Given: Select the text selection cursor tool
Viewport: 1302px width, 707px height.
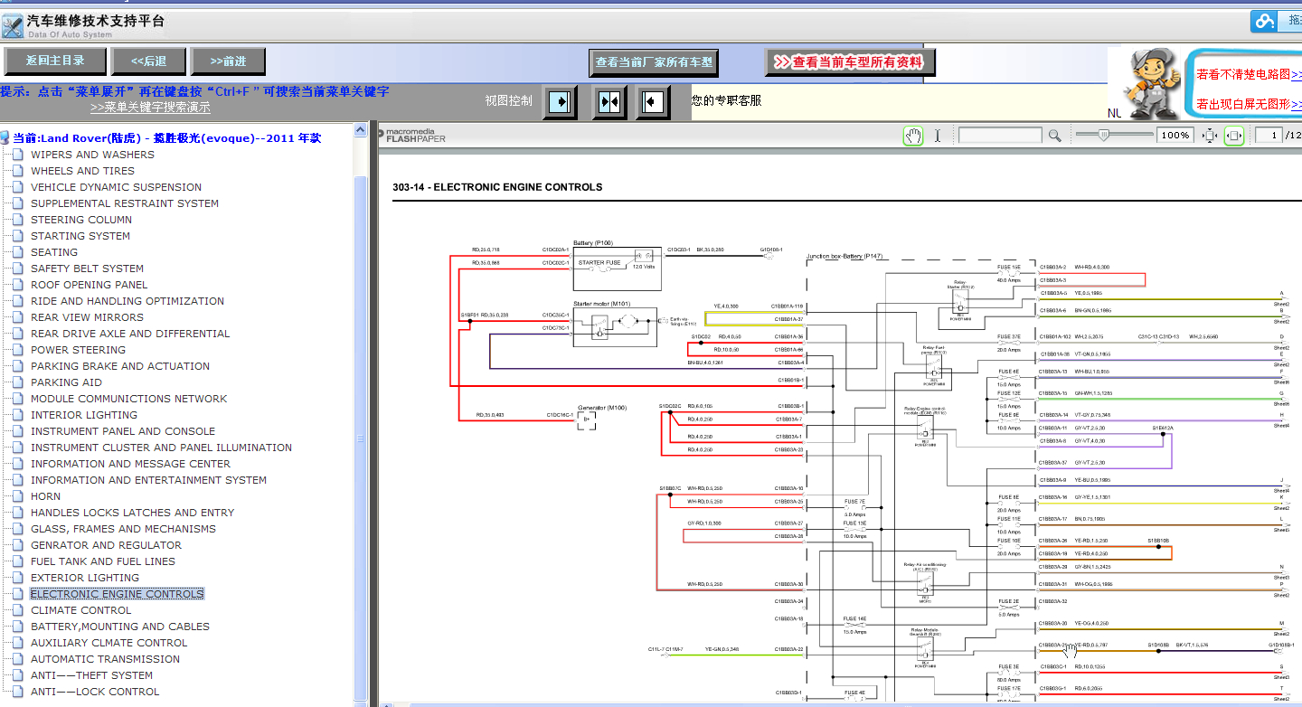Looking at the screenshot, I should point(938,136).
